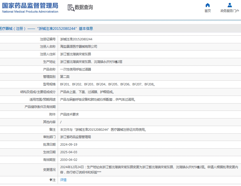The height and width of the screenshot is (186, 241).
Task: Click the expiry date 2030-04-02
Action: click(69, 160)
